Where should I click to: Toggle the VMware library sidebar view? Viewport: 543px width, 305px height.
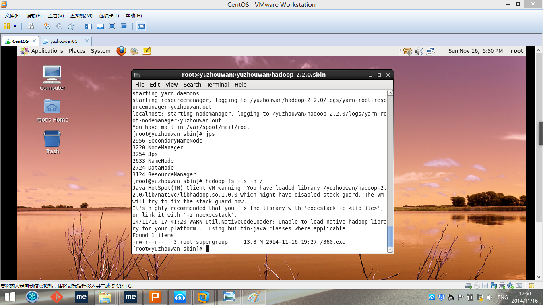(x=88, y=26)
